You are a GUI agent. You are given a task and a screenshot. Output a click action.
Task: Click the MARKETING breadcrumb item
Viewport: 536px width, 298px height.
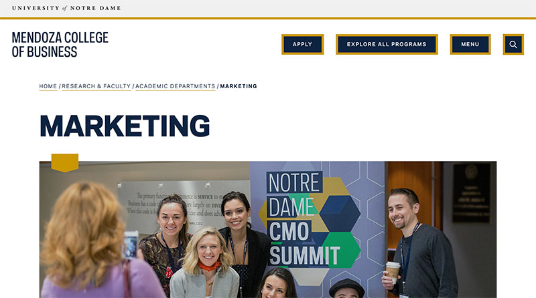point(239,86)
